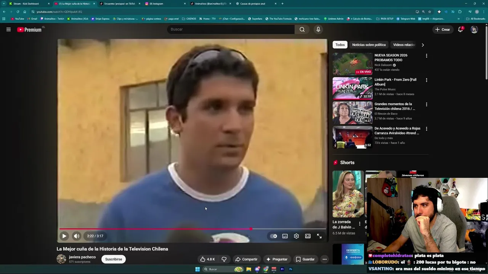Open NUEVA SEASON 2026 live video thumbnail
Image resolution: width=488 pixels, height=274 pixels.
pos(352,64)
